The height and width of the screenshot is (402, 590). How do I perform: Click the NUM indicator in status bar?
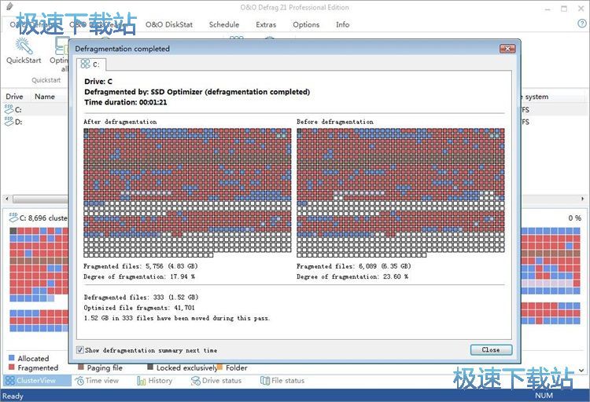click(x=544, y=395)
